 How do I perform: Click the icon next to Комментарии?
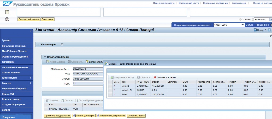click(x=62, y=45)
